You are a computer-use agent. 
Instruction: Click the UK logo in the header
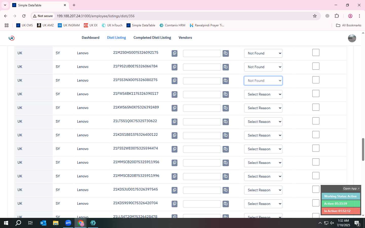tap(11, 38)
